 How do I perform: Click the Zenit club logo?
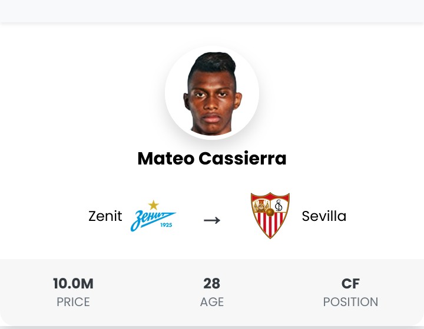(153, 216)
